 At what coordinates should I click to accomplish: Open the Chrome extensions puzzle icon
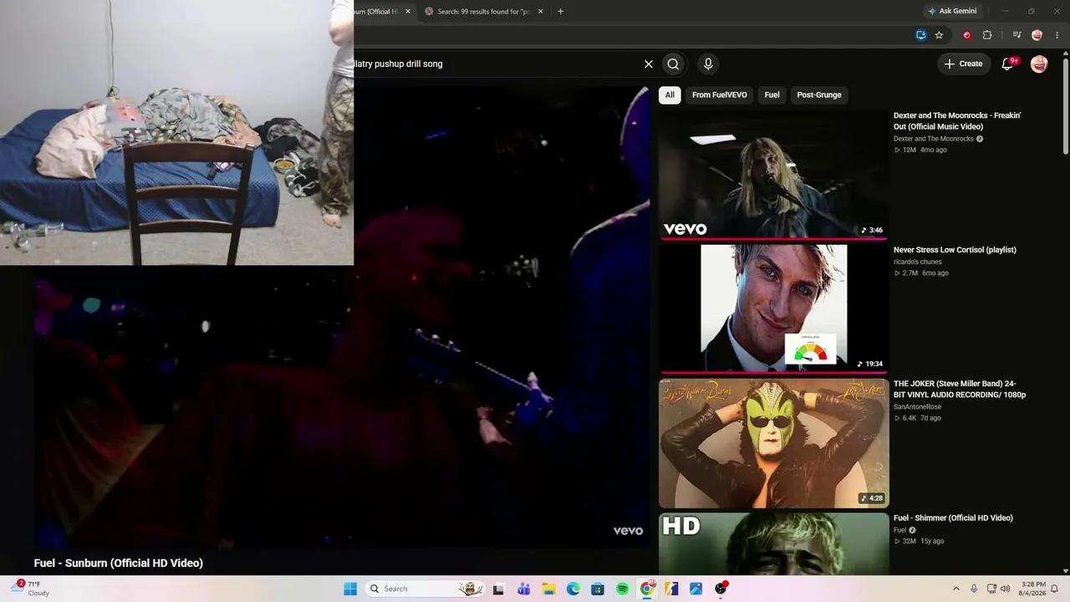pos(987,35)
